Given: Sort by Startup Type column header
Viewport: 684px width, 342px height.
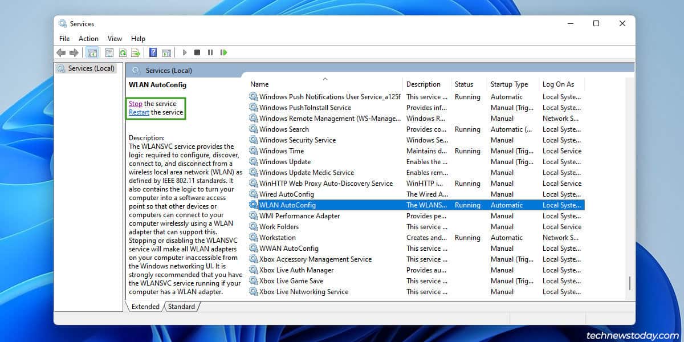Looking at the screenshot, I should 513,84.
